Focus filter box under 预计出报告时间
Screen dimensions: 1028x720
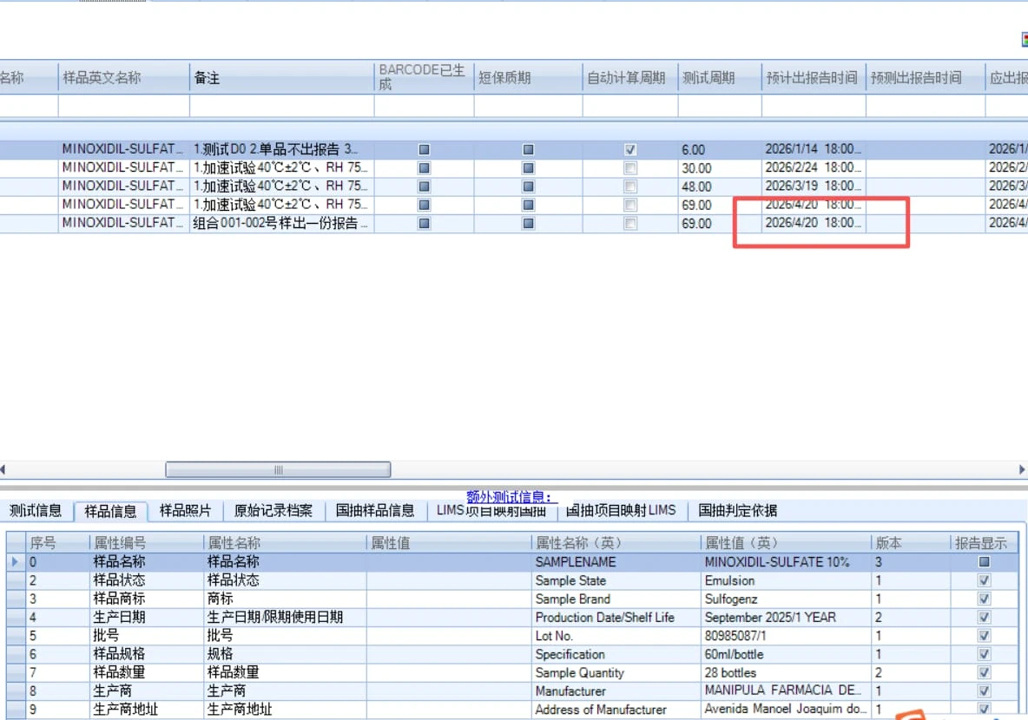coord(814,106)
